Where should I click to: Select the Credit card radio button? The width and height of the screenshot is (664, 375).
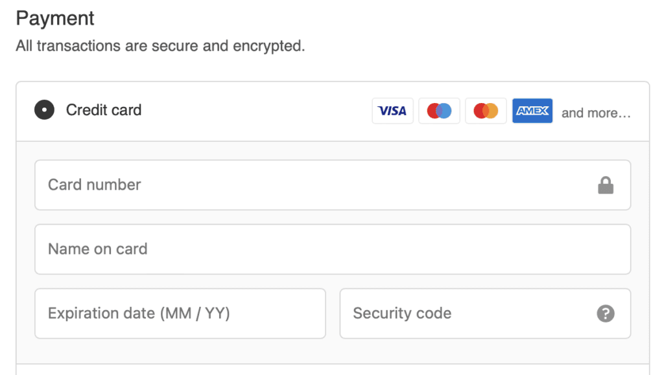click(44, 109)
